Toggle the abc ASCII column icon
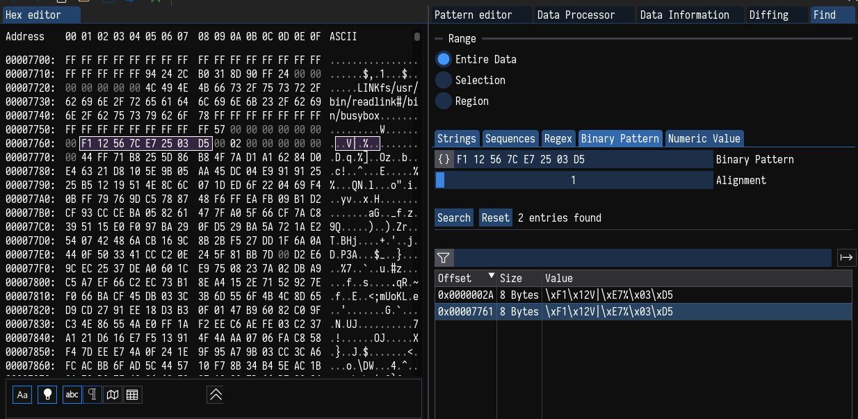Image resolution: width=858 pixels, height=419 pixels. coord(72,395)
